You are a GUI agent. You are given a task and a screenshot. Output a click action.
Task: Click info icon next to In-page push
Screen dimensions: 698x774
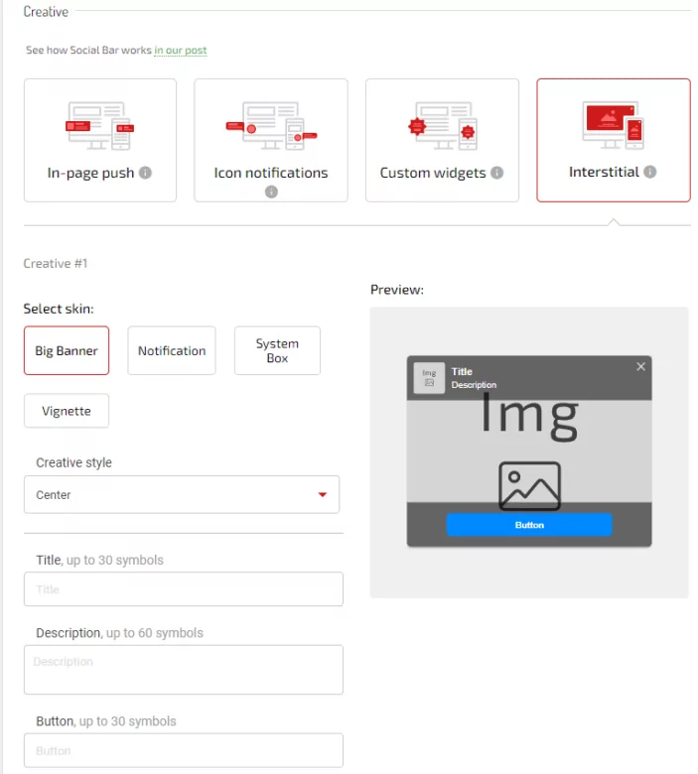click(x=145, y=173)
